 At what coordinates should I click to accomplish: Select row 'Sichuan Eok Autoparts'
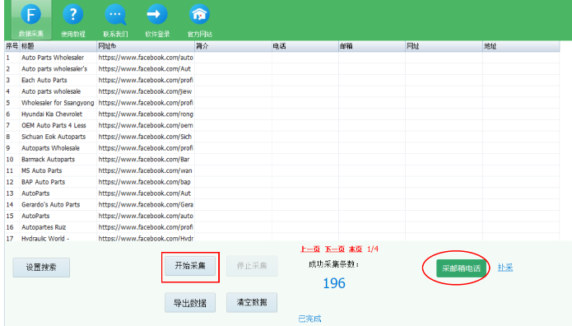282,137
